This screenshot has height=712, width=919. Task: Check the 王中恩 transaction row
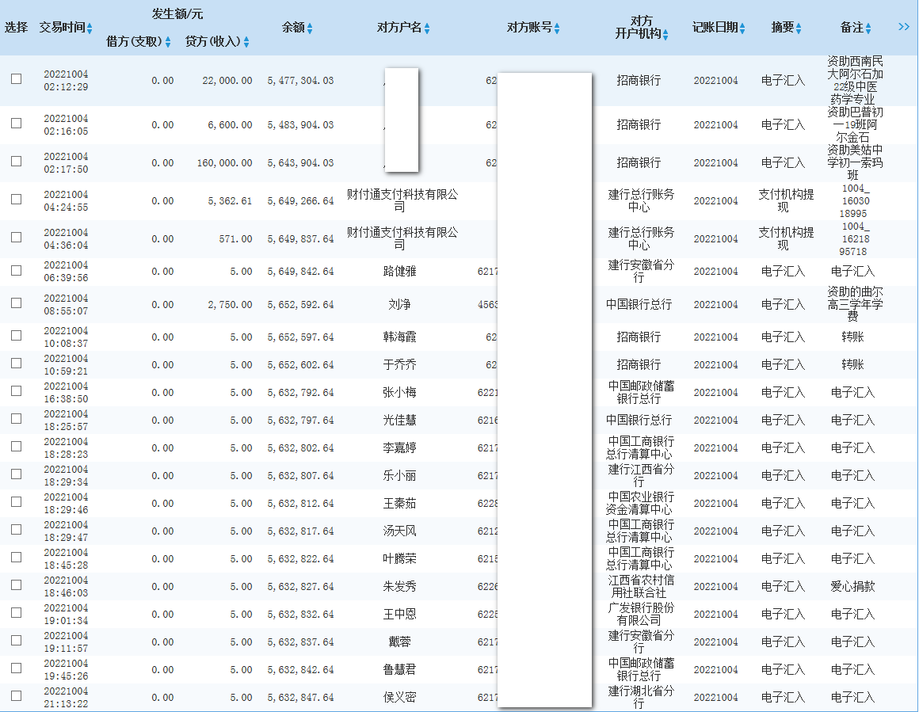(x=17, y=612)
